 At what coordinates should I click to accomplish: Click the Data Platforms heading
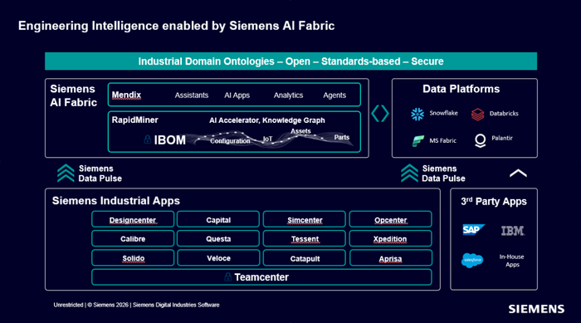(461, 89)
